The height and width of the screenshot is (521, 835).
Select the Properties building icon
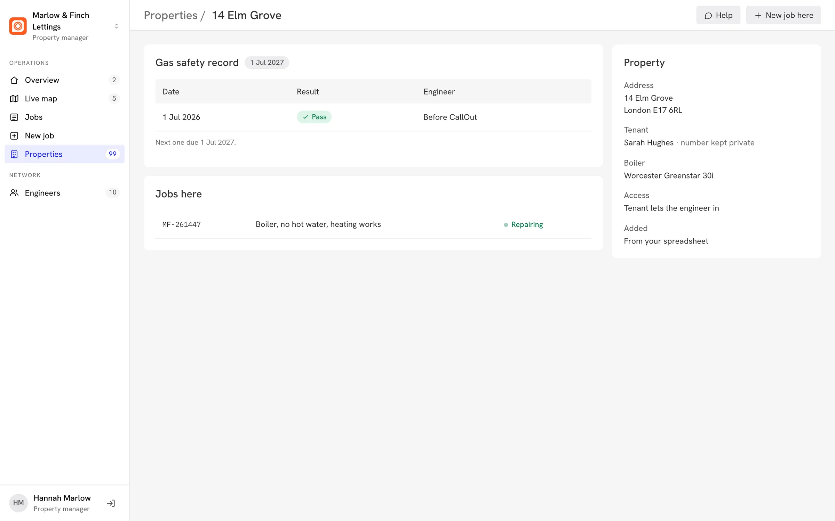click(14, 154)
